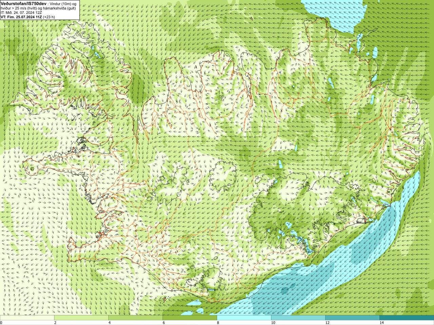
Task: Click the "10" scale label
Action: (x=273, y=323)
